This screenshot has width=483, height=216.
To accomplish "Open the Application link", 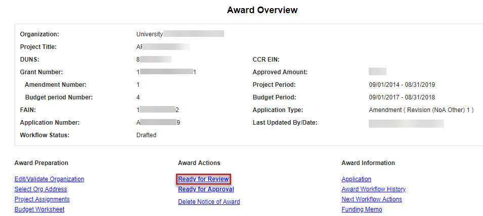I will (356, 179).
